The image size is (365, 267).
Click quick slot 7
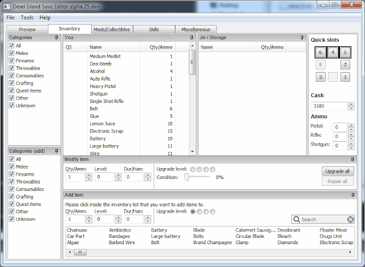click(345, 65)
